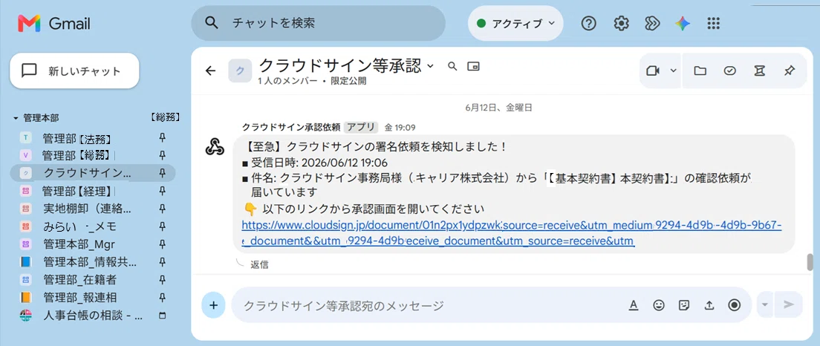Viewport: 820px width, 346px height.
Task: Click the chat vertical scrollbar thumb
Action: click(x=810, y=262)
